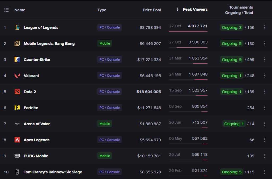Click the Mobile Legends: Bang Bang logo icon
The image size is (272, 179).
[17, 44]
